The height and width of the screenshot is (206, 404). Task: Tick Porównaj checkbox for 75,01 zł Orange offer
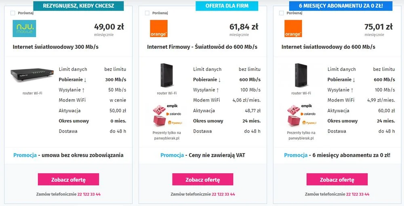tap(281, 13)
